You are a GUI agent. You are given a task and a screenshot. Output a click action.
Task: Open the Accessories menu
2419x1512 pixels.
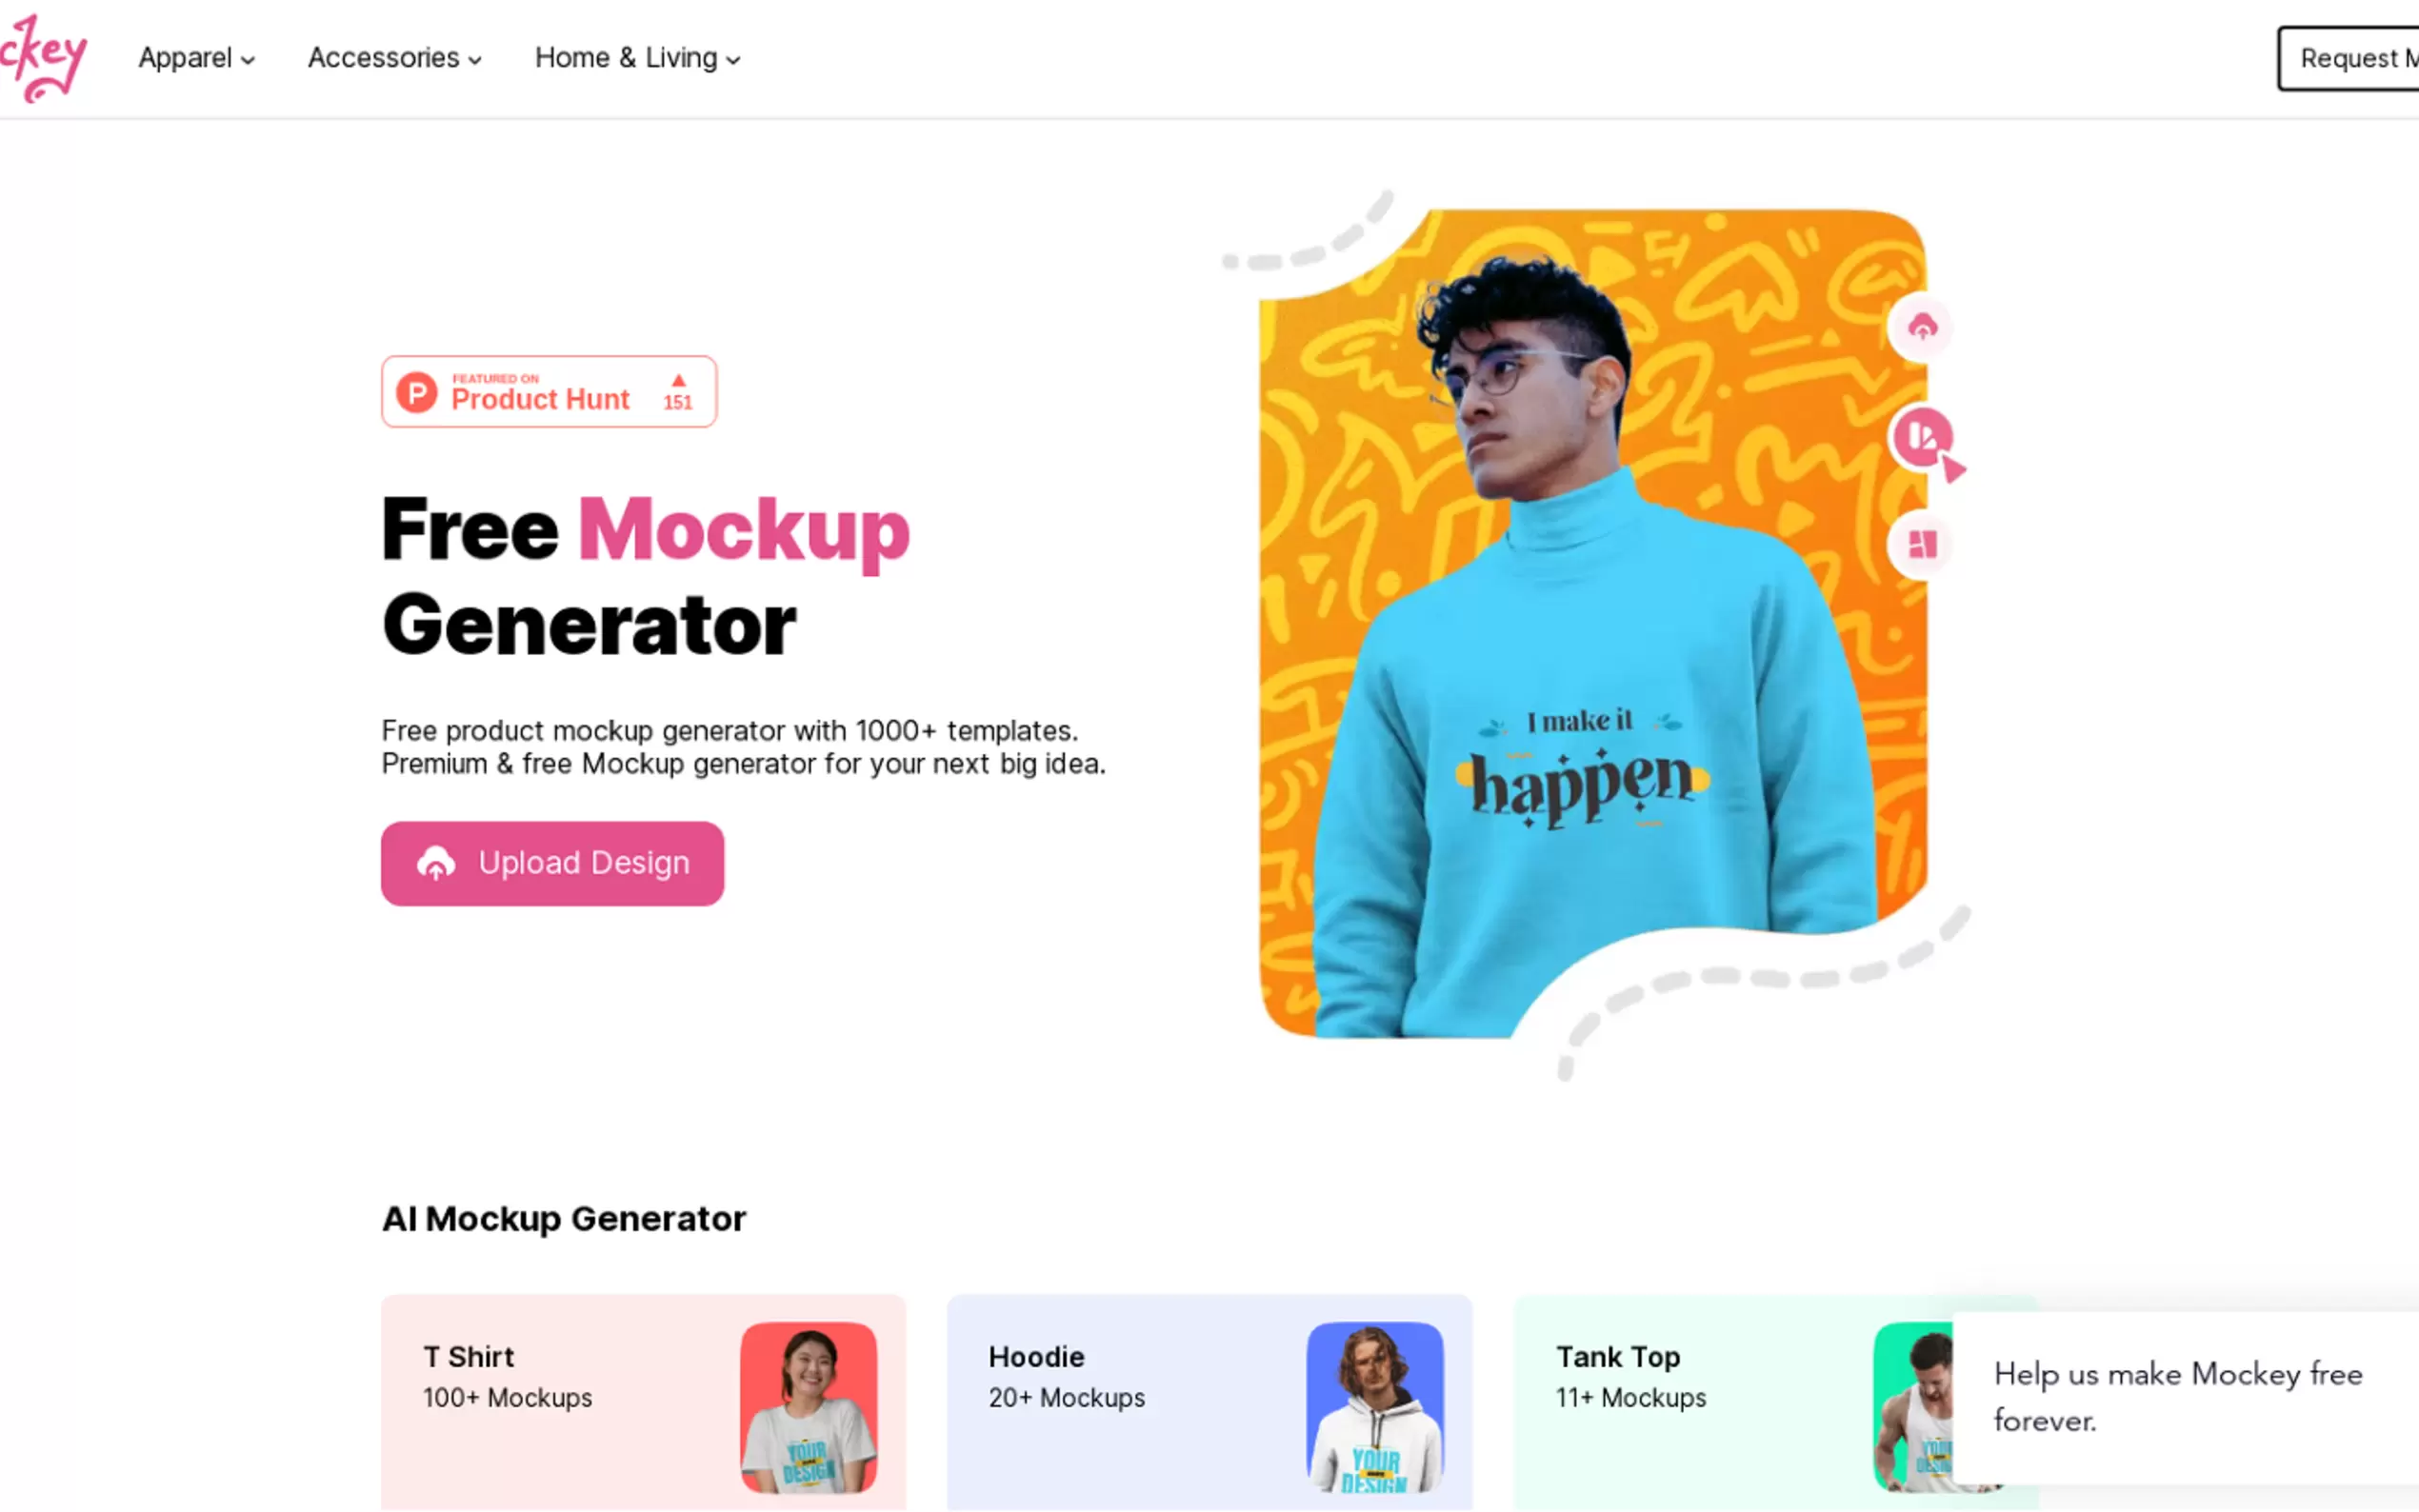tap(395, 58)
